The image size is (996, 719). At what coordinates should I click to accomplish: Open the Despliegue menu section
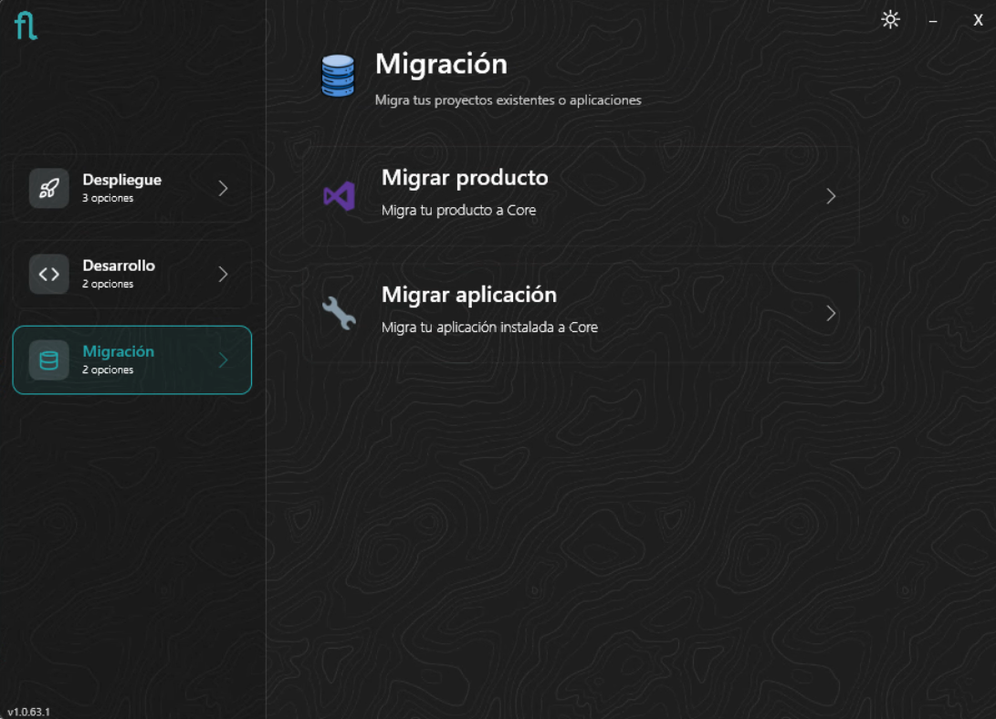point(132,188)
